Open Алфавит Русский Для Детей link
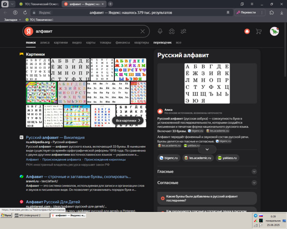Screen dimensions: 287x229 (53, 202)
